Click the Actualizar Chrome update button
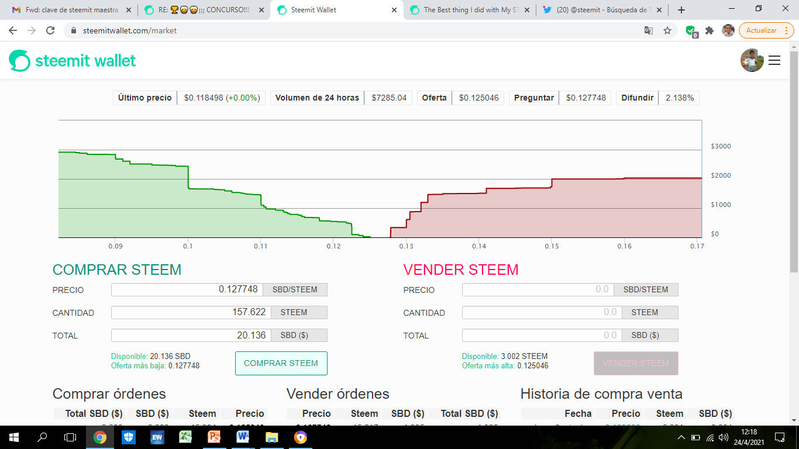The height and width of the screenshot is (449, 799). pos(766,30)
